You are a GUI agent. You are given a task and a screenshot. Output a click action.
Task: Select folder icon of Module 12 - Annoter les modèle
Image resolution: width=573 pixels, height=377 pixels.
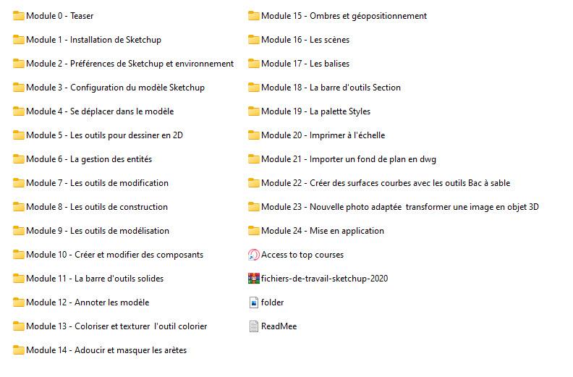tap(18, 302)
